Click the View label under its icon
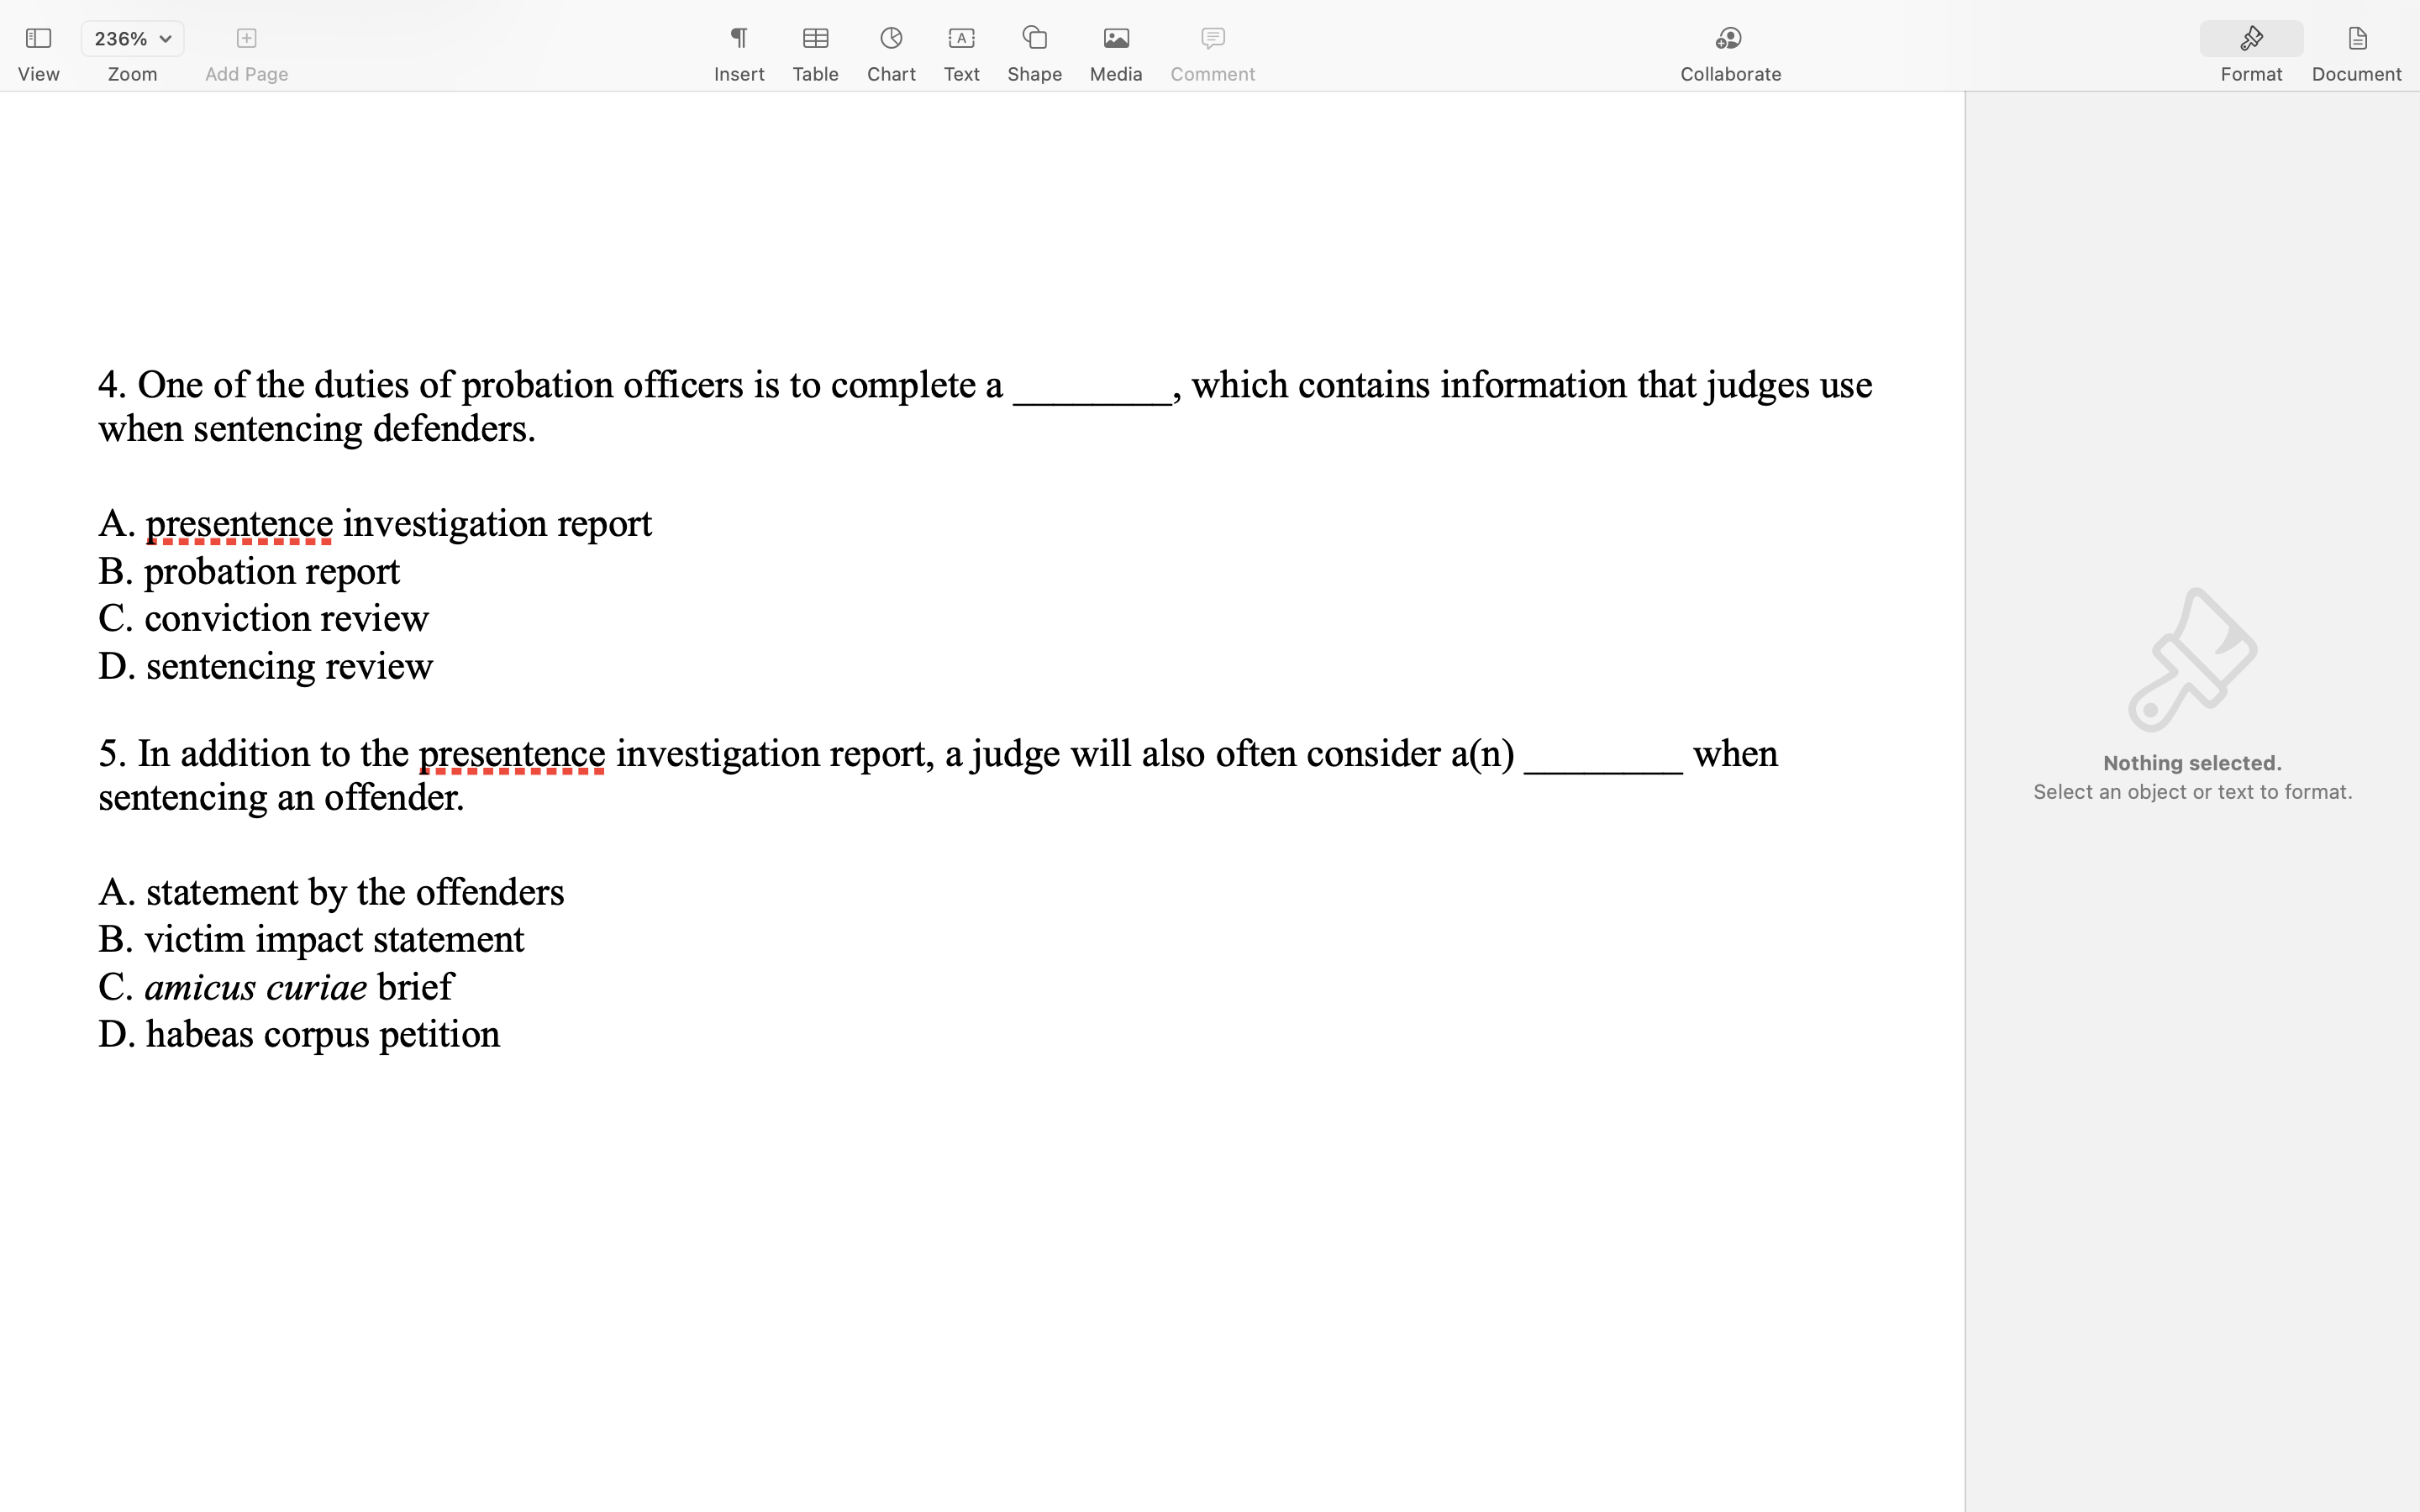Image resolution: width=2420 pixels, height=1512 pixels. tap(38, 74)
